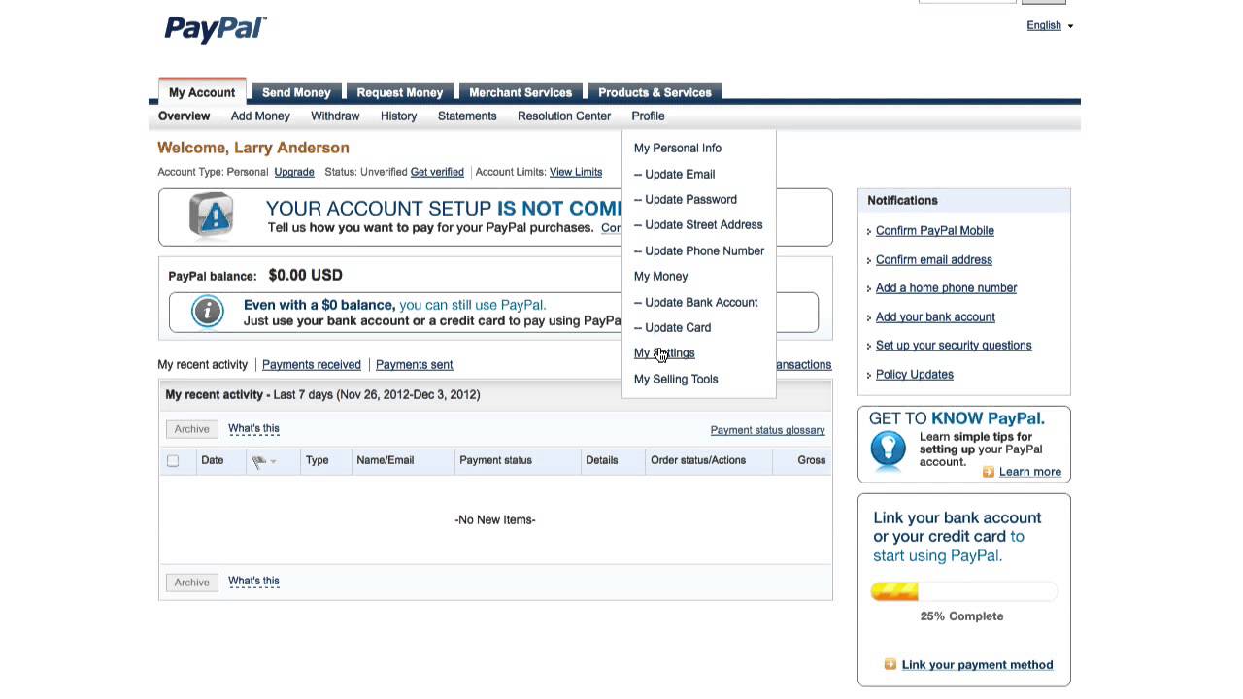
Task: Click the $0.00 USD balance amount
Action: [x=305, y=275]
